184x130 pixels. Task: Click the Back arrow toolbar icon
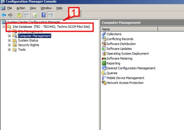(x=4, y=15)
